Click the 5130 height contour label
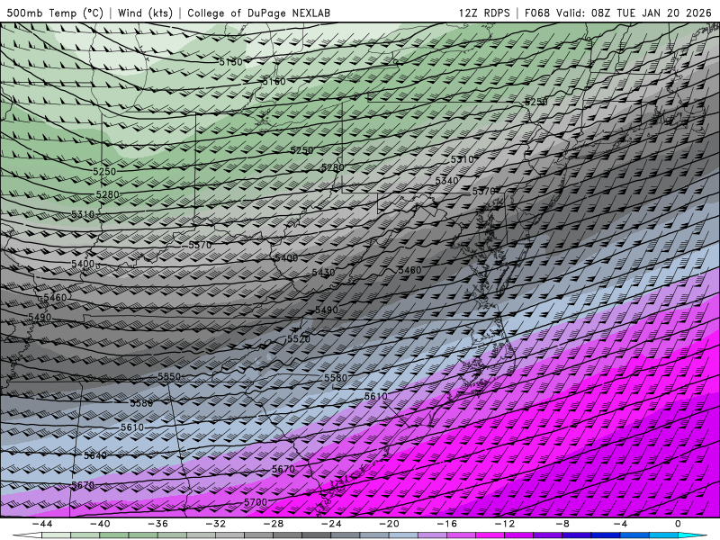Image resolution: width=720 pixels, height=540 pixels. (x=230, y=61)
